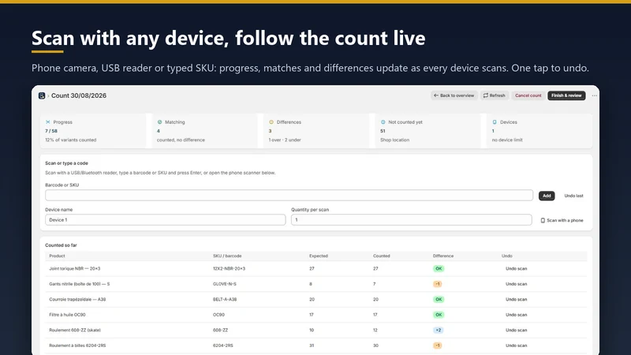Viewport: 631px width, 355px height.
Task: Undo scan for Courroie trapézoïdale row
Action: click(516, 300)
